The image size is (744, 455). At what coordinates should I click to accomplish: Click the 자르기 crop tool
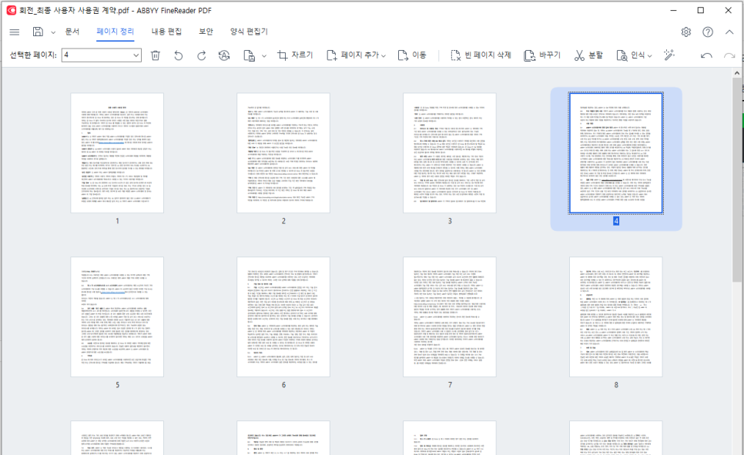pos(295,55)
